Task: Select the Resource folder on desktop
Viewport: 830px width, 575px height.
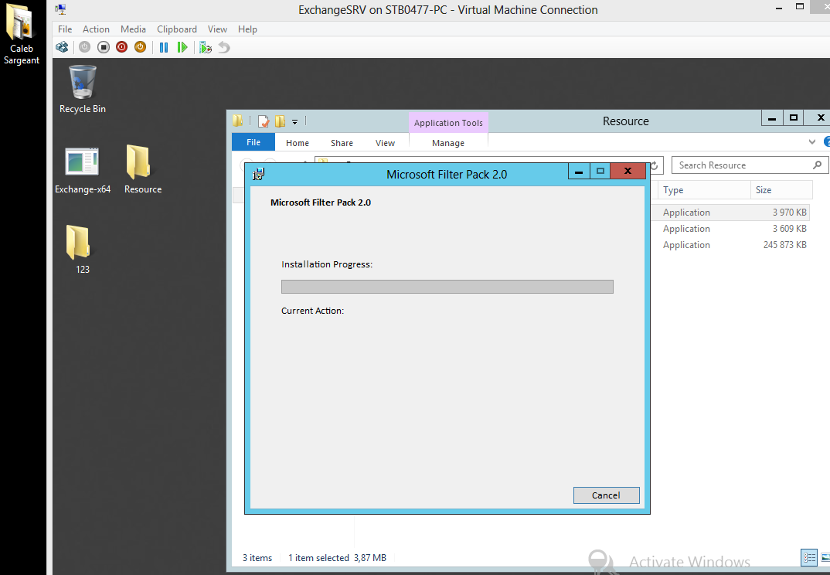Action: click(x=142, y=170)
